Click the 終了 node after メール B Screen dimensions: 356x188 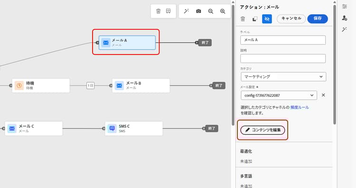219,85
